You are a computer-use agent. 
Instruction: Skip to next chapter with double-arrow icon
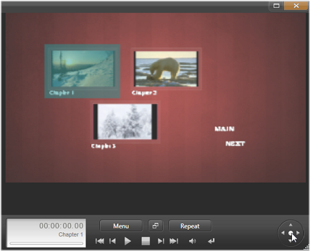[x=174, y=241]
